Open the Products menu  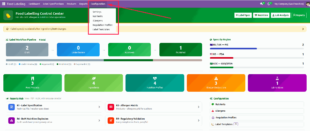71,4
